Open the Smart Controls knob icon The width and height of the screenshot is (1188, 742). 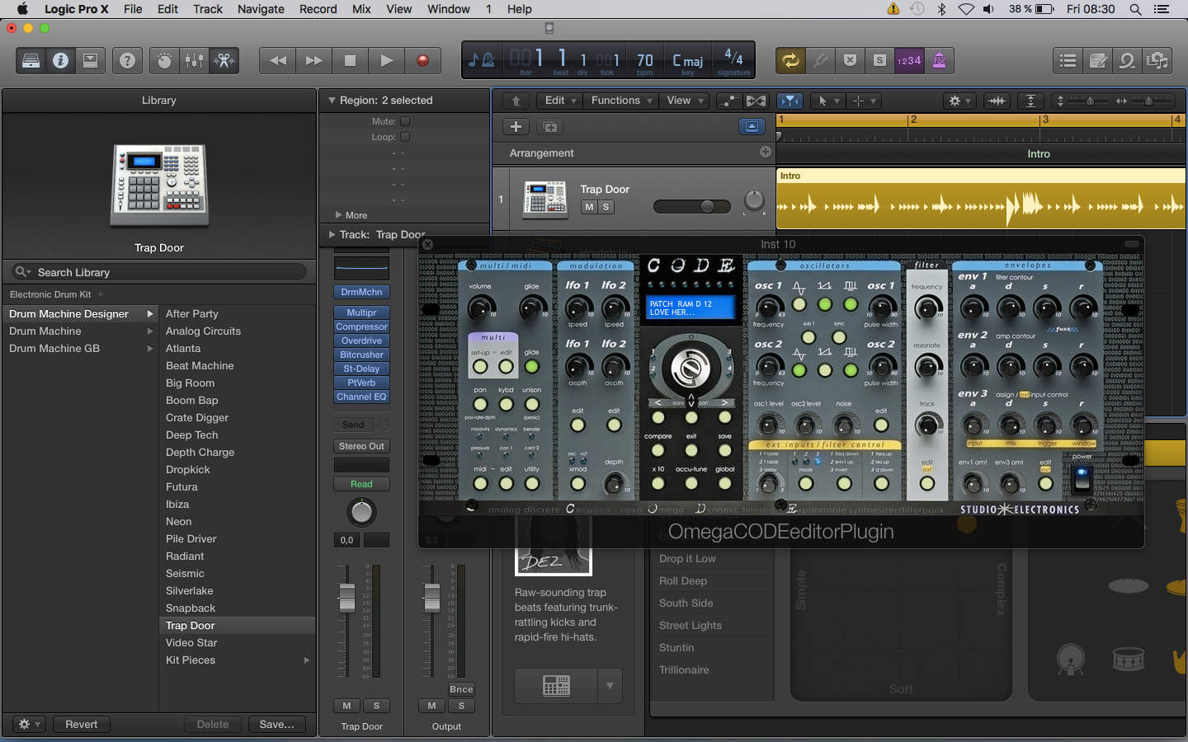pyautogui.click(x=165, y=61)
